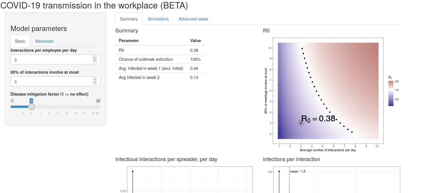Viewport: 429px width, 193px height.
Task: Click the disease mitigation factor slider handle
Action: click(31, 107)
